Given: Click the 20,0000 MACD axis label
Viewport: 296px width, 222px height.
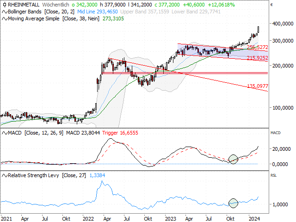Looking at the screenshot, I should click(x=283, y=149).
